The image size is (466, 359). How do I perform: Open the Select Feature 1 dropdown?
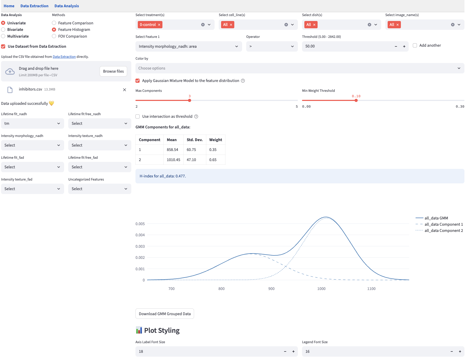pyautogui.click(x=188, y=46)
